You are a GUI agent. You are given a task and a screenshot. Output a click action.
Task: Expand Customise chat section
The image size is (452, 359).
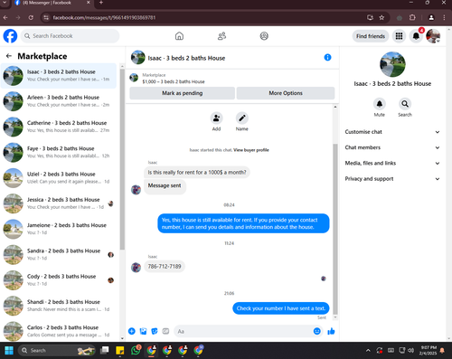point(392,132)
